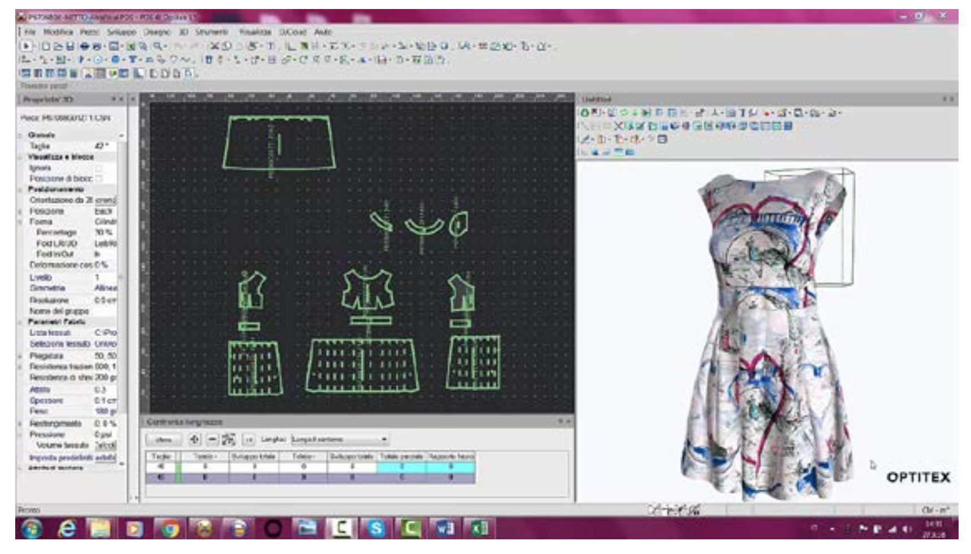Click the Attrito value 0.3

(105, 390)
